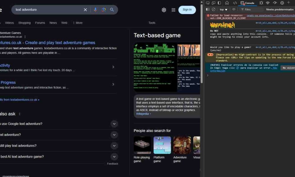
Task: Clear the console with the ban icon
Action: [x=214, y=9]
